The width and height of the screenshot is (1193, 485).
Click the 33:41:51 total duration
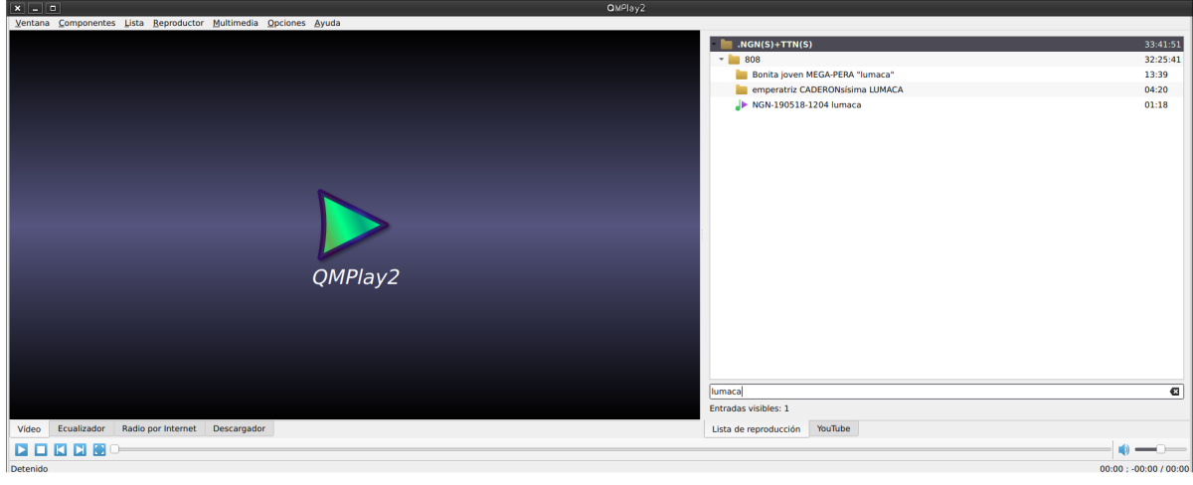(x=1162, y=44)
